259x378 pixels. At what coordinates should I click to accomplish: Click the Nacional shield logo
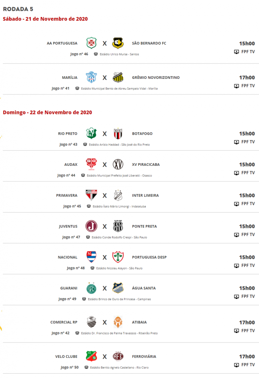[x=91, y=257]
